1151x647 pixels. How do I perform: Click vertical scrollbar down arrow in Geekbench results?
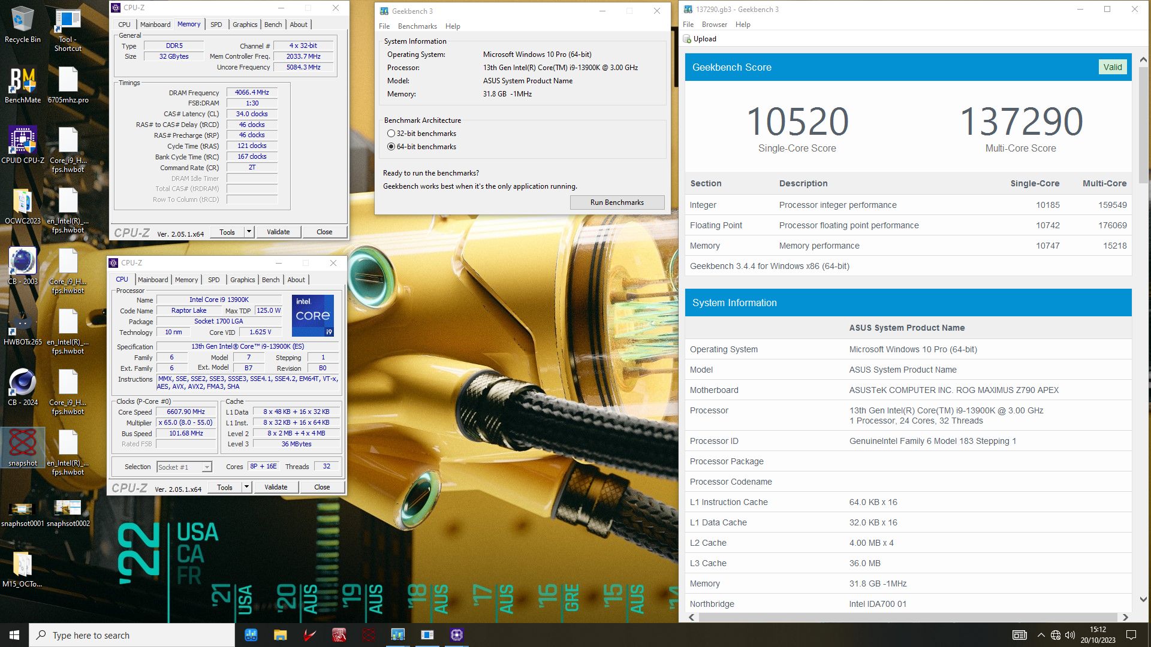[1143, 599]
